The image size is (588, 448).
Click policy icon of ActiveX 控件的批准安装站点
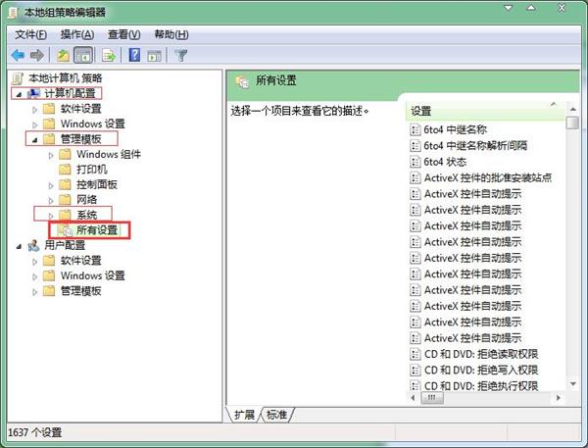415,177
